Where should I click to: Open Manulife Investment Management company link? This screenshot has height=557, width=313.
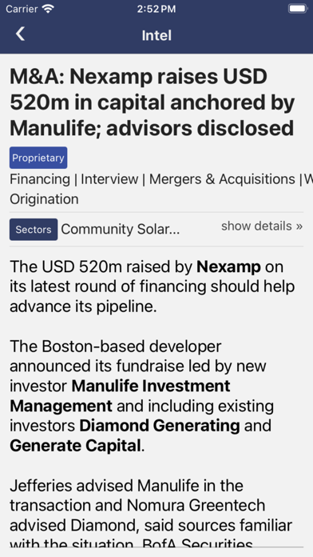[x=120, y=395]
